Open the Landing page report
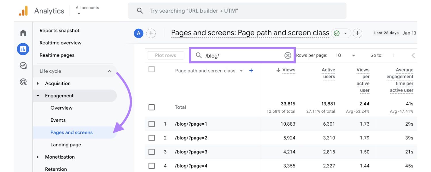 point(66,144)
